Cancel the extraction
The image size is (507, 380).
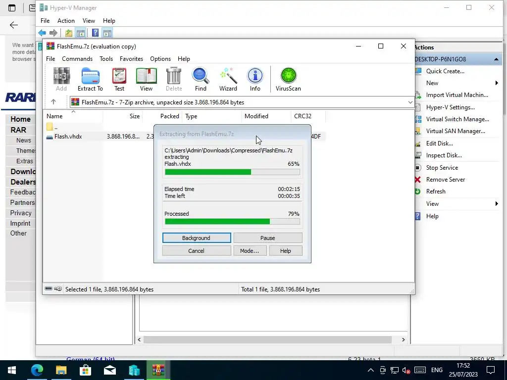coord(197,251)
